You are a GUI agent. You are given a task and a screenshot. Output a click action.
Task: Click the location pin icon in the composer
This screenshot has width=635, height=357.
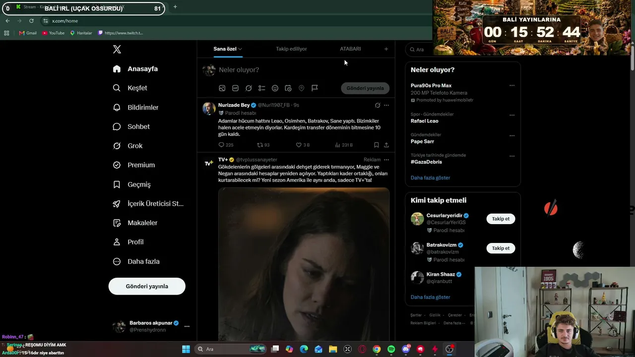point(301,88)
